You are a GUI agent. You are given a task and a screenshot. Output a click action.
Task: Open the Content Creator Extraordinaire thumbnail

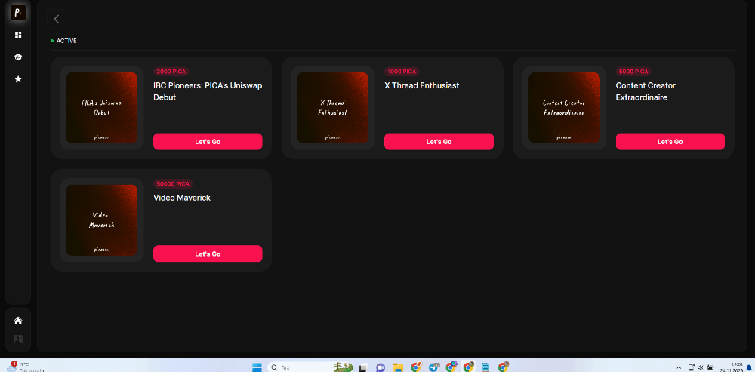click(x=564, y=108)
